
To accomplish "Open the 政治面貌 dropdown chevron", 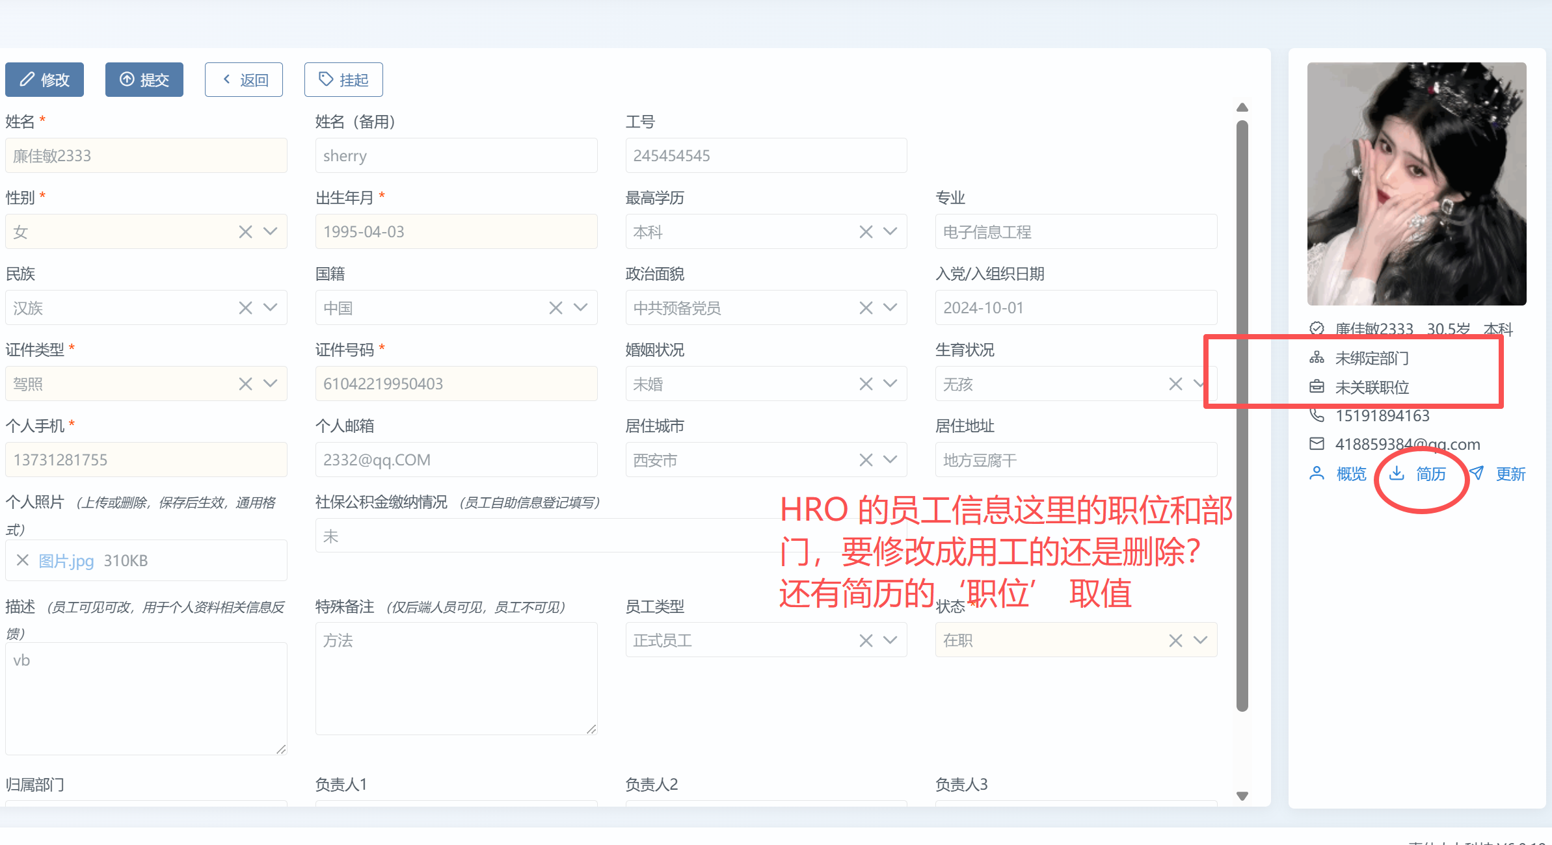I will click(x=890, y=307).
